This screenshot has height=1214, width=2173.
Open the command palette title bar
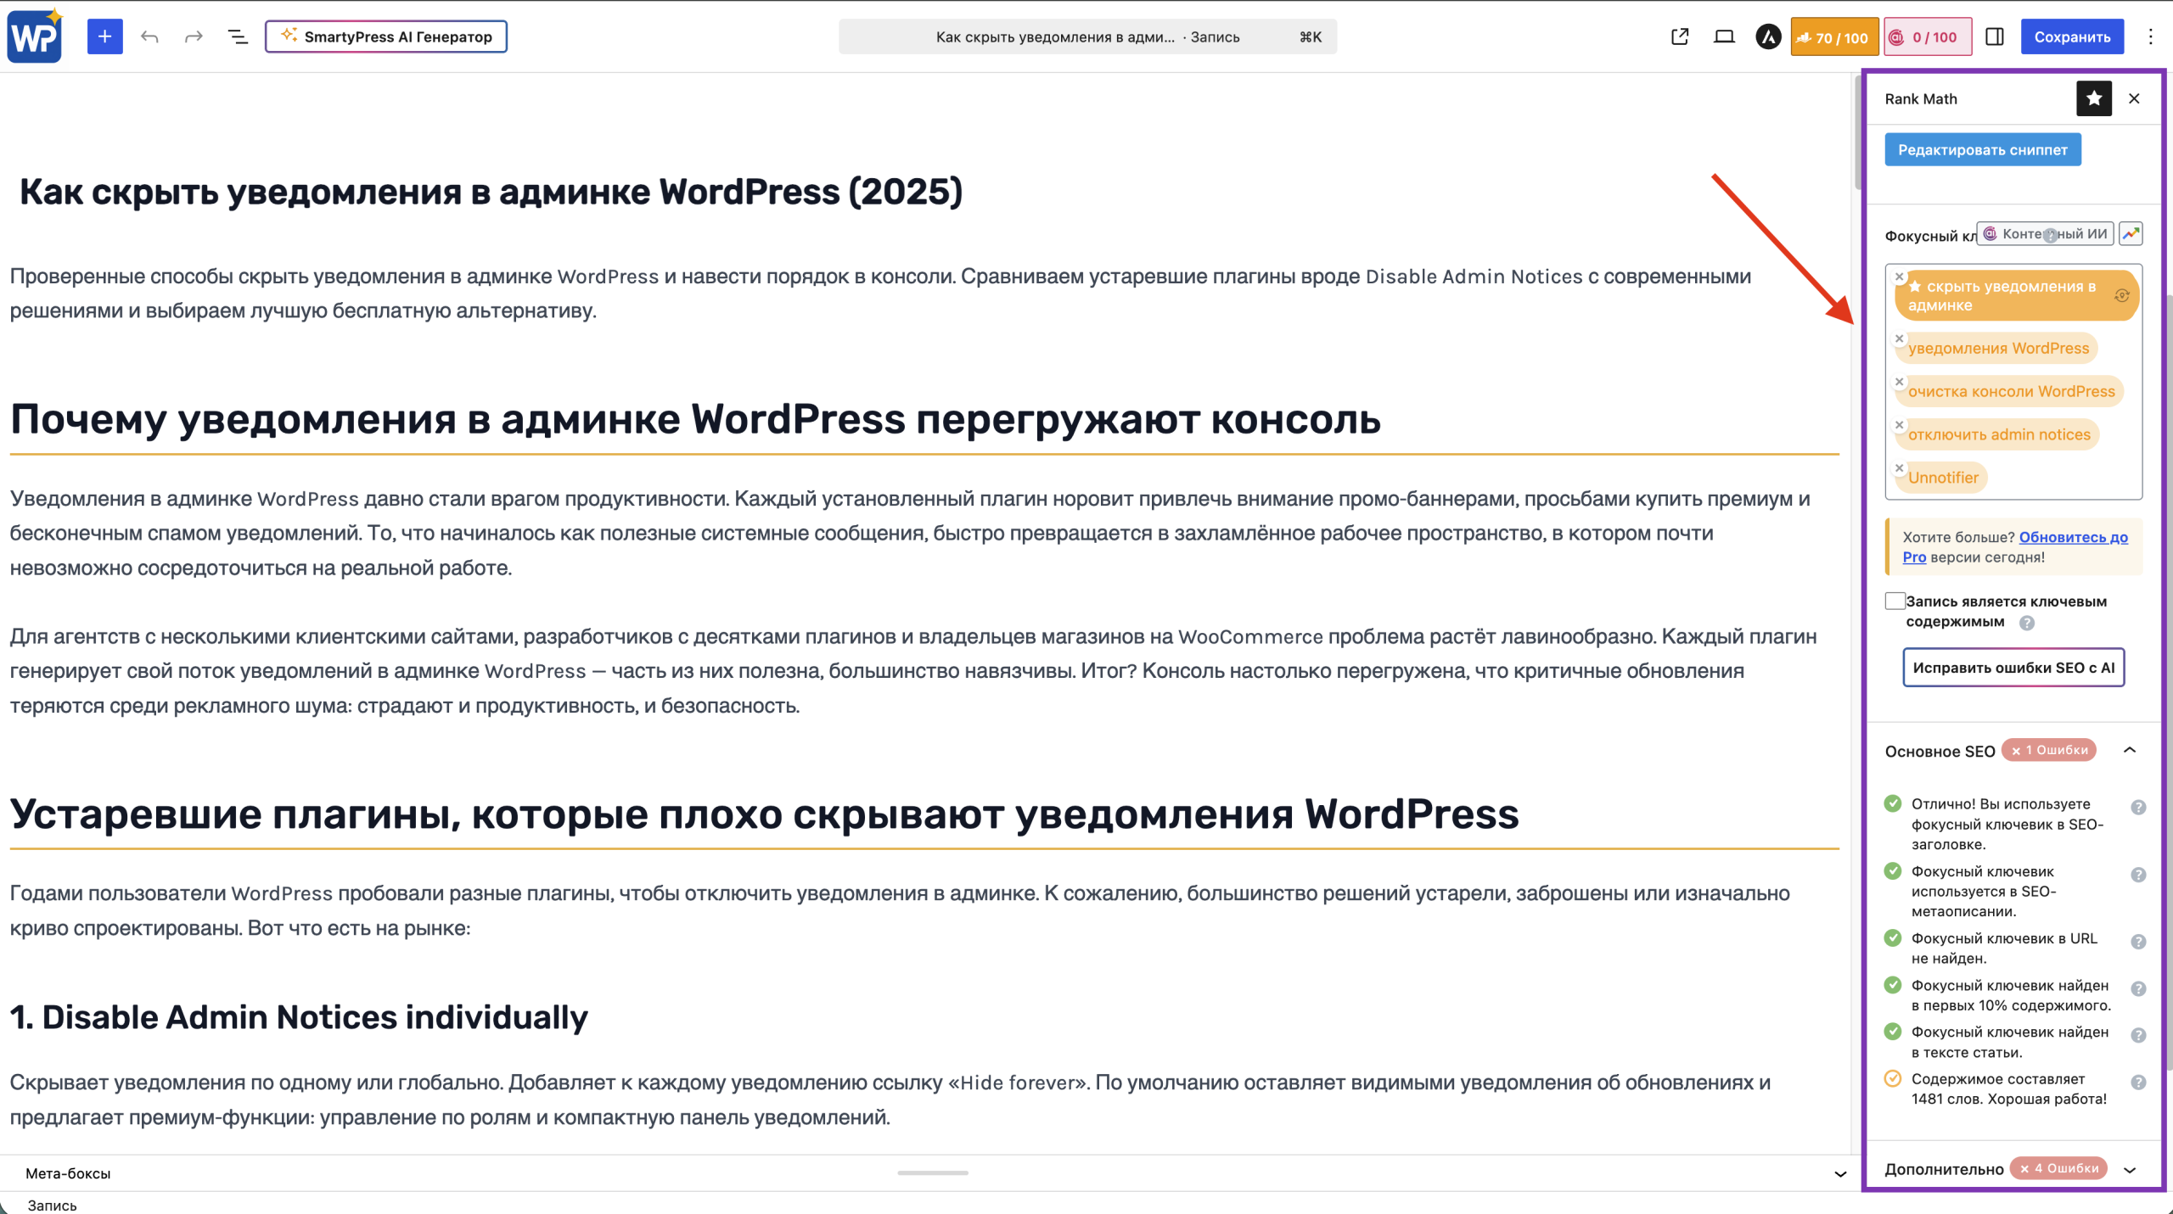click(x=1087, y=36)
